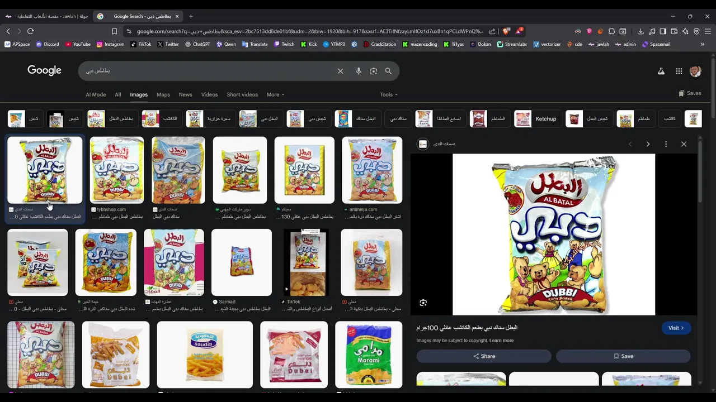Open the ChatGPT bookmark
The width and height of the screenshot is (716, 402).
pos(197,44)
